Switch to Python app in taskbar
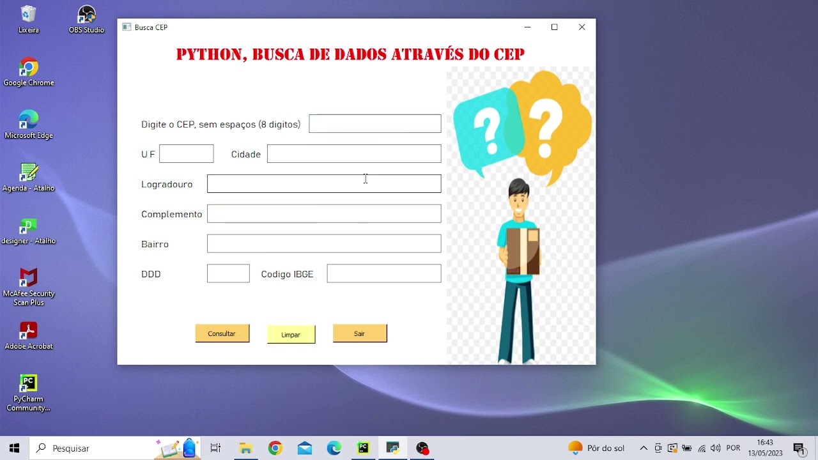This screenshot has height=460, width=818. coord(393,448)
